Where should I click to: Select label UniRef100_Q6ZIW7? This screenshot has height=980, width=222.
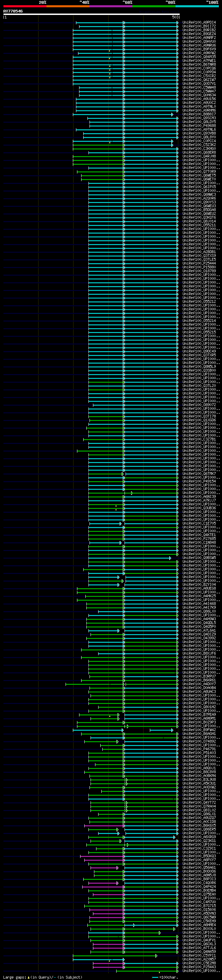point(199,80)
